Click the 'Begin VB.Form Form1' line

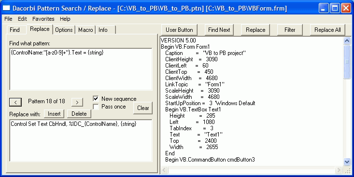click(185, 47)
